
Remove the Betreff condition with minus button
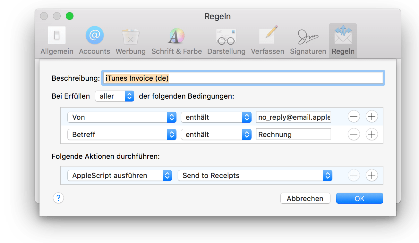(x=354, y=134)
